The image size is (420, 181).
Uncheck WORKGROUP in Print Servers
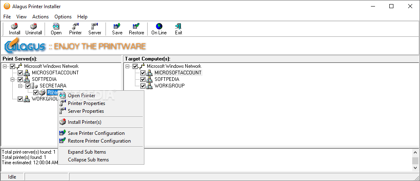[x=20, y=99]
